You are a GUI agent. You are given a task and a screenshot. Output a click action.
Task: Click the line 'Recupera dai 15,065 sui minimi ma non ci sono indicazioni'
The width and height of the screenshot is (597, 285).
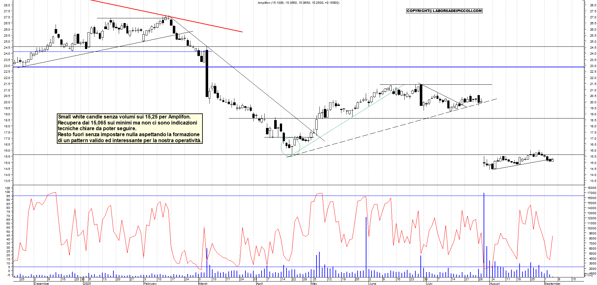coord(127,123)
